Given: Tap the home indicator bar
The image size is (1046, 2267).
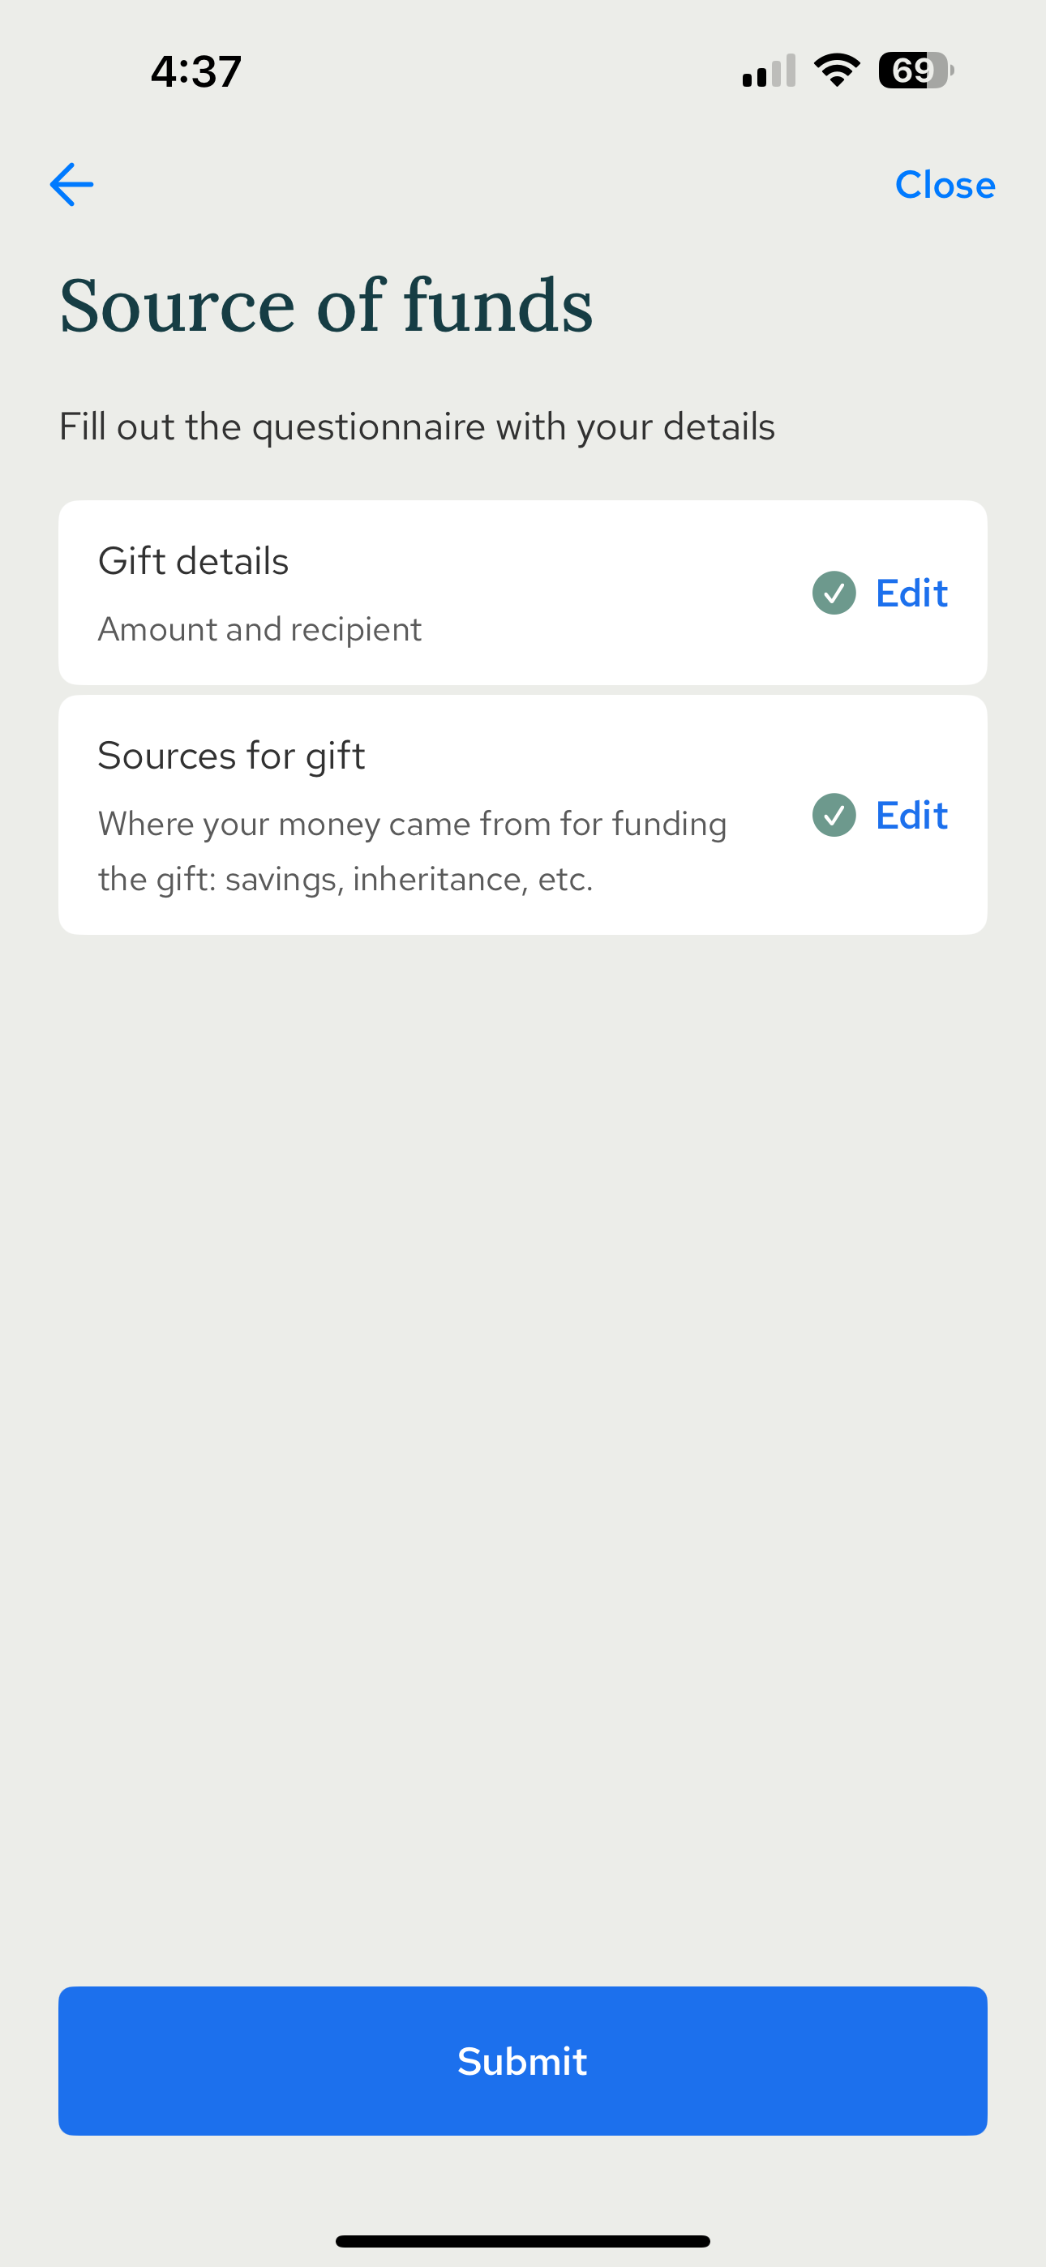Looking at the screenshot, I should click(x=522, y=2240).
